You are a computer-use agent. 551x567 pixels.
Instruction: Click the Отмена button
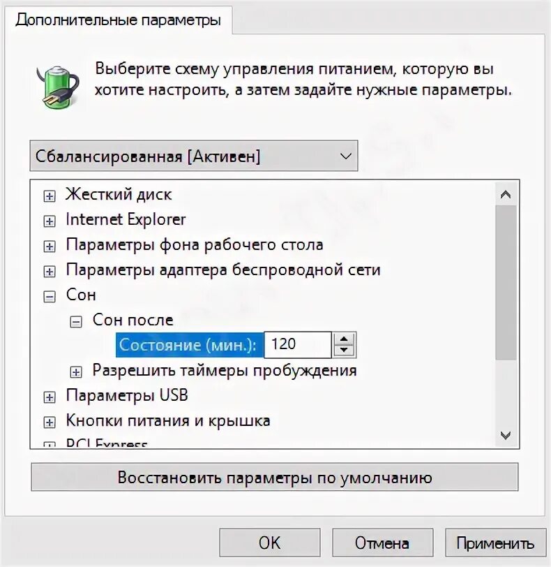point(382,543)
